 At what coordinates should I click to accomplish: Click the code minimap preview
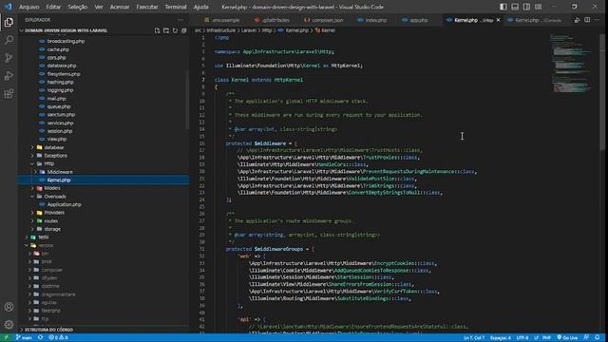pyautogui.click(x=572, y=64)
